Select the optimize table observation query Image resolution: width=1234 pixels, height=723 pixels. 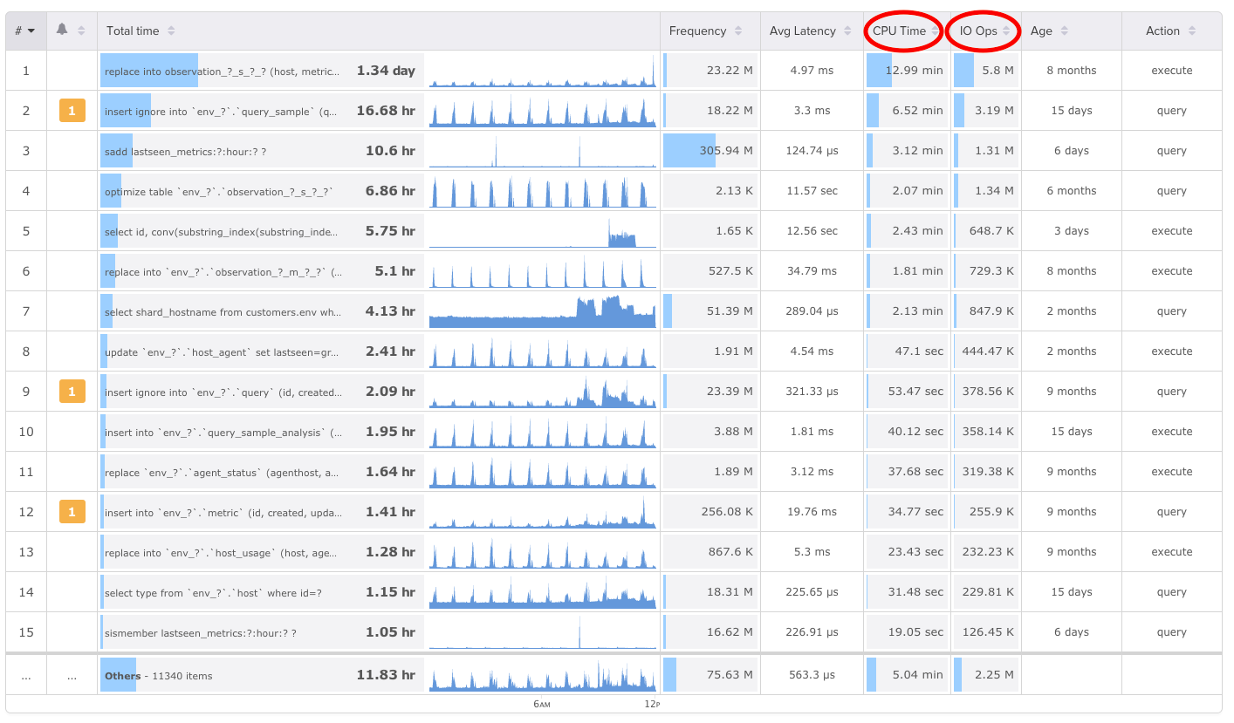pos(218,192)
